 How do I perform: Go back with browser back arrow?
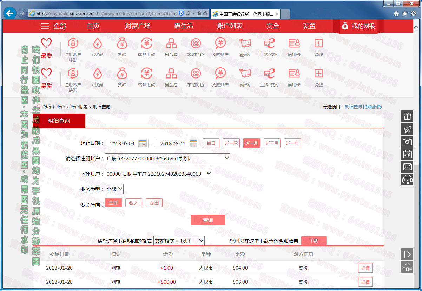pyautogui.click(x=10, y=13)
